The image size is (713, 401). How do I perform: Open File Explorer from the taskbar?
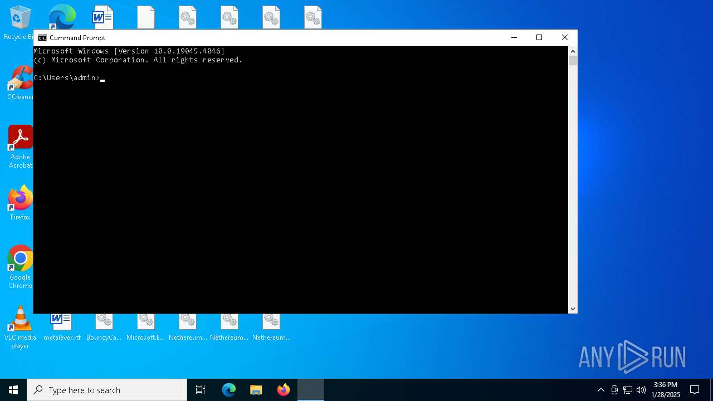(x=256, y=390)
